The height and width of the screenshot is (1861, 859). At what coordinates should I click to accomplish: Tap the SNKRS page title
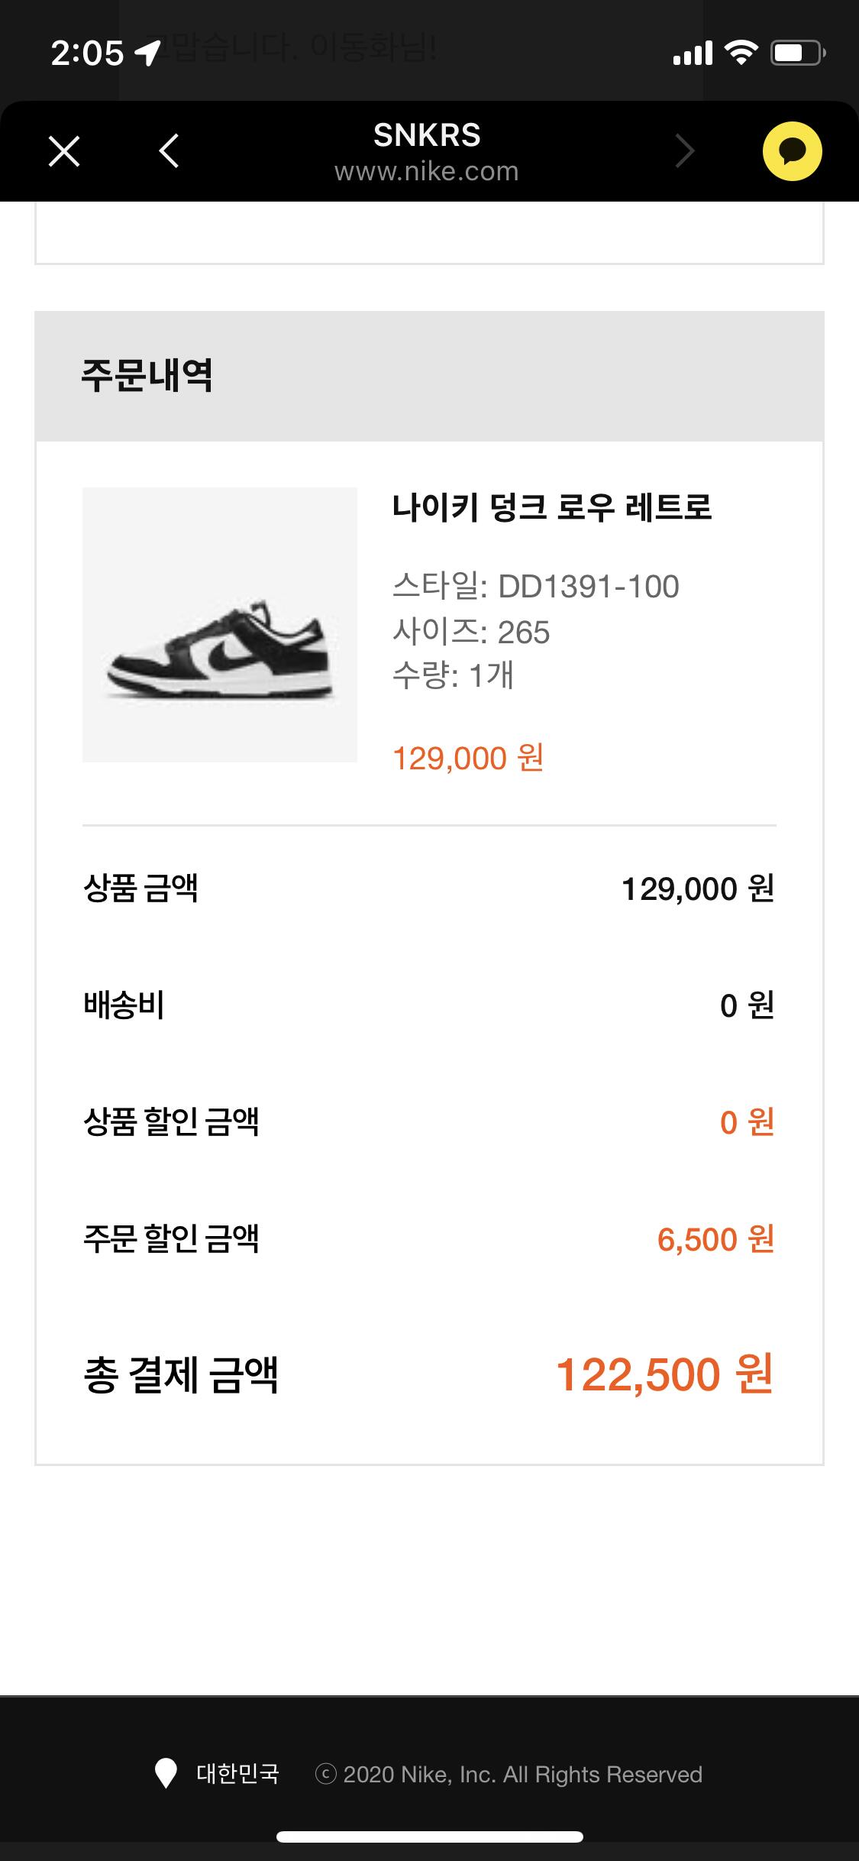click(427, 136)
